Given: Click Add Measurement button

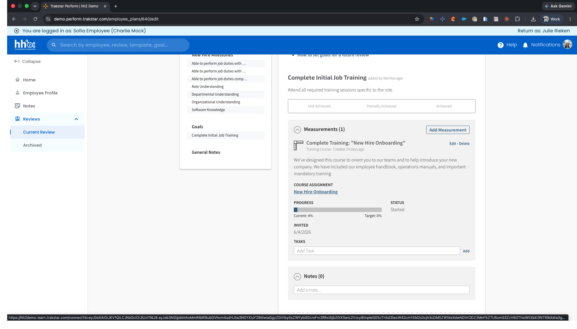Looking at the screenshot, I should point(448,130).
